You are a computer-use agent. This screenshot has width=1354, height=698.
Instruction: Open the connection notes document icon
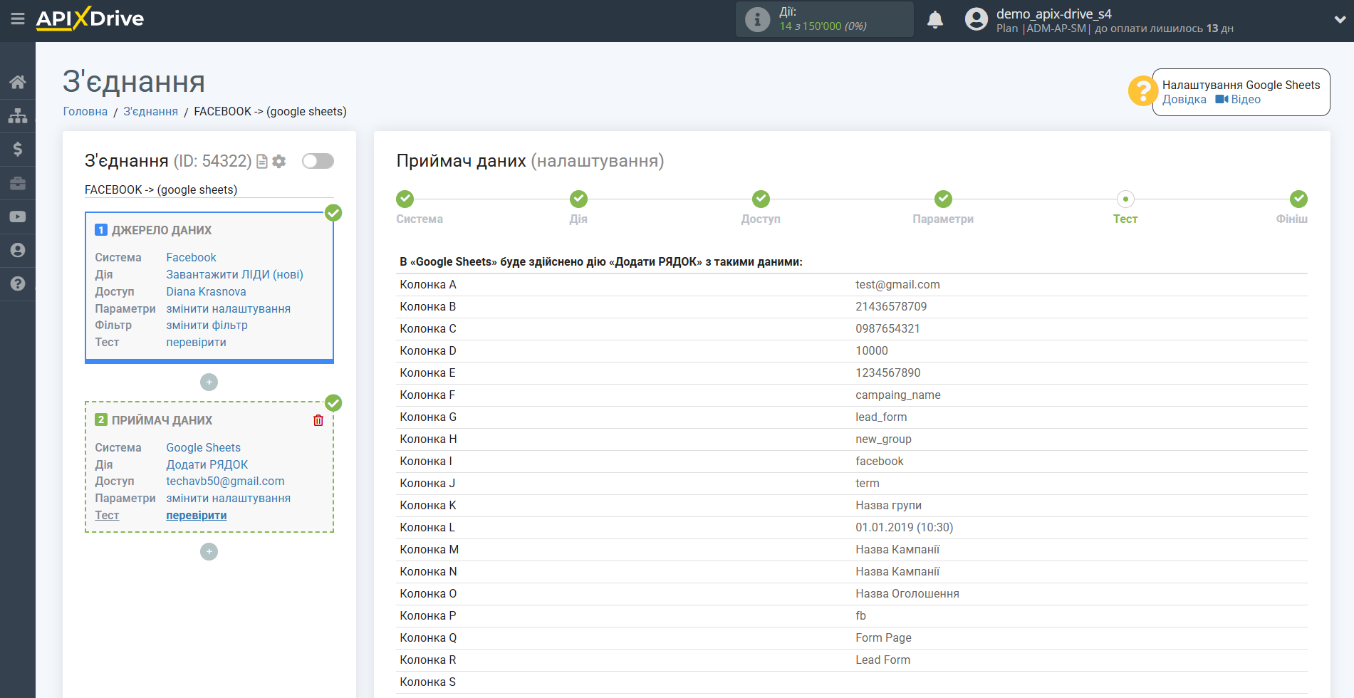tap(262, 162)
